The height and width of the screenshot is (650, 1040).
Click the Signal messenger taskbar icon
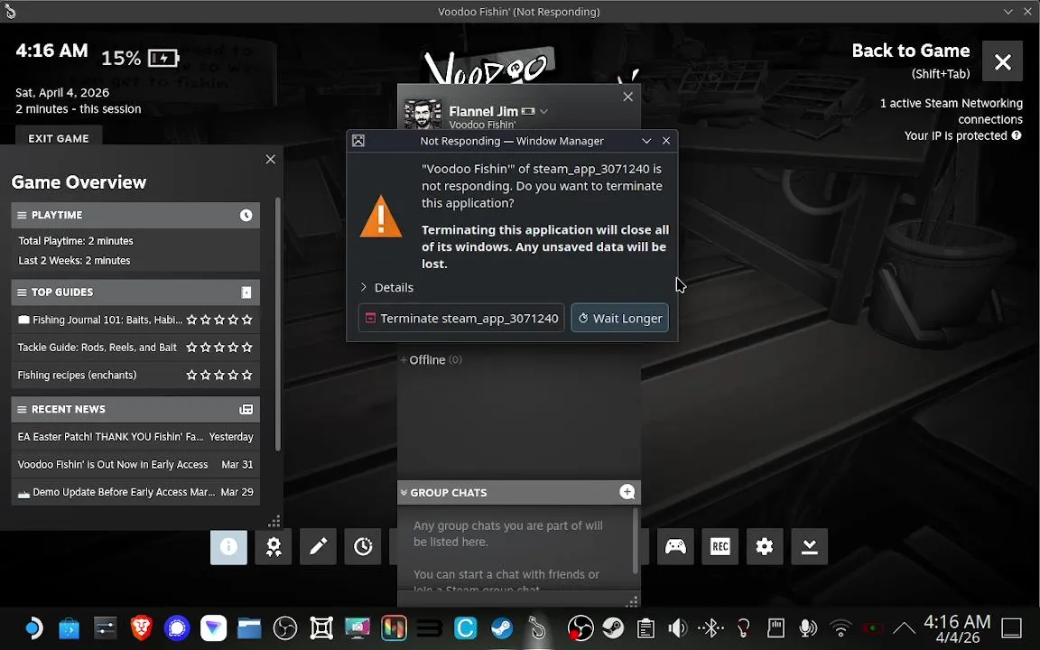point(177,627)
